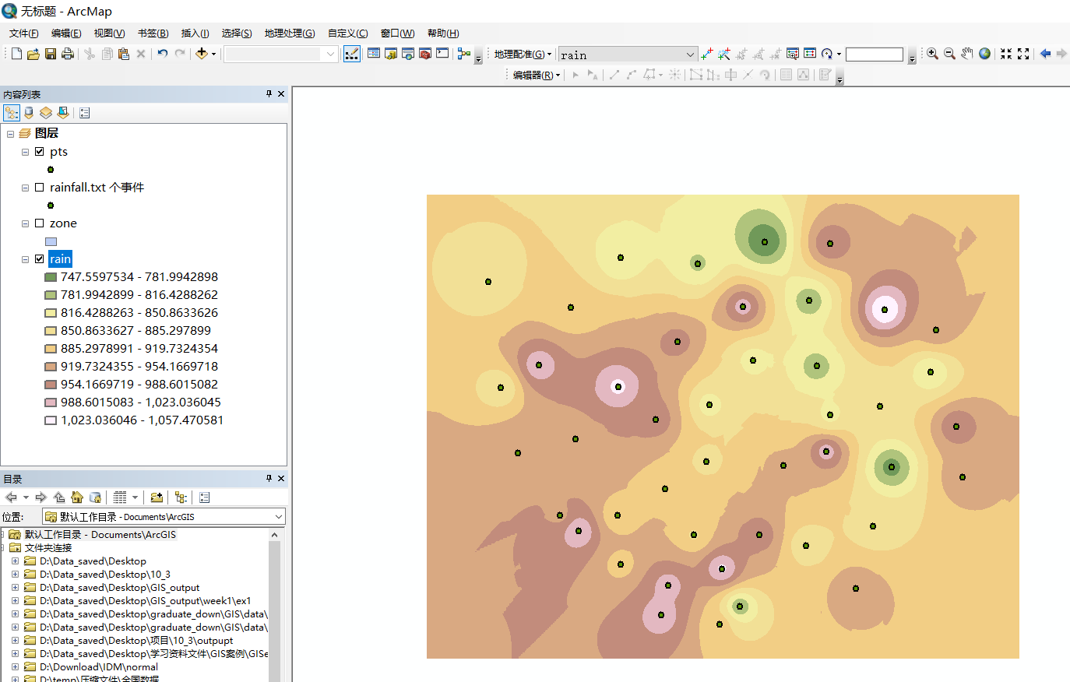The image size is (1070, 682).
Task: Collapse the 图层 data frame node
Action: coord(10,134)
